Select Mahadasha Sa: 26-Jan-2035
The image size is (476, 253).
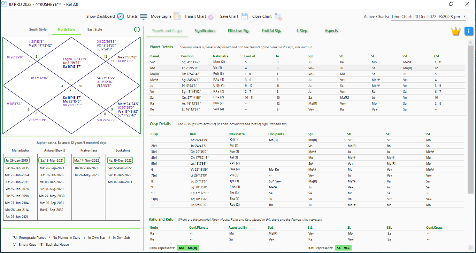(17, 168)
